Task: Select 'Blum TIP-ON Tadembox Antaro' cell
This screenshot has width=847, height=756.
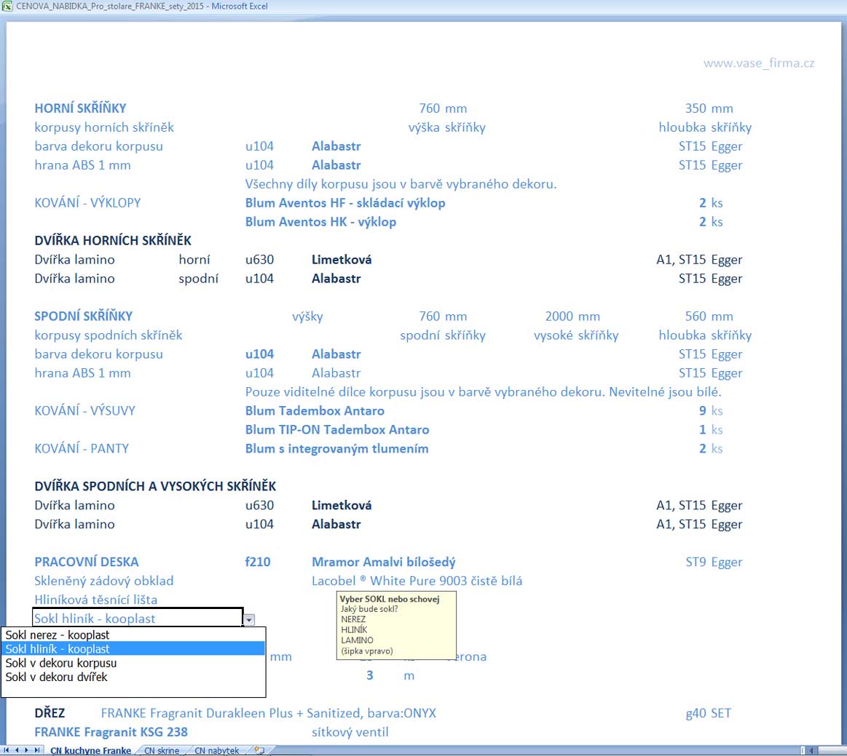Action: 337,429
